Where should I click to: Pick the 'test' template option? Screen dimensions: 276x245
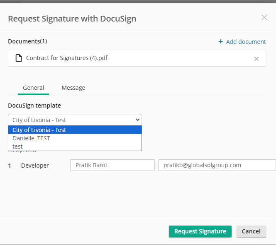18,147
